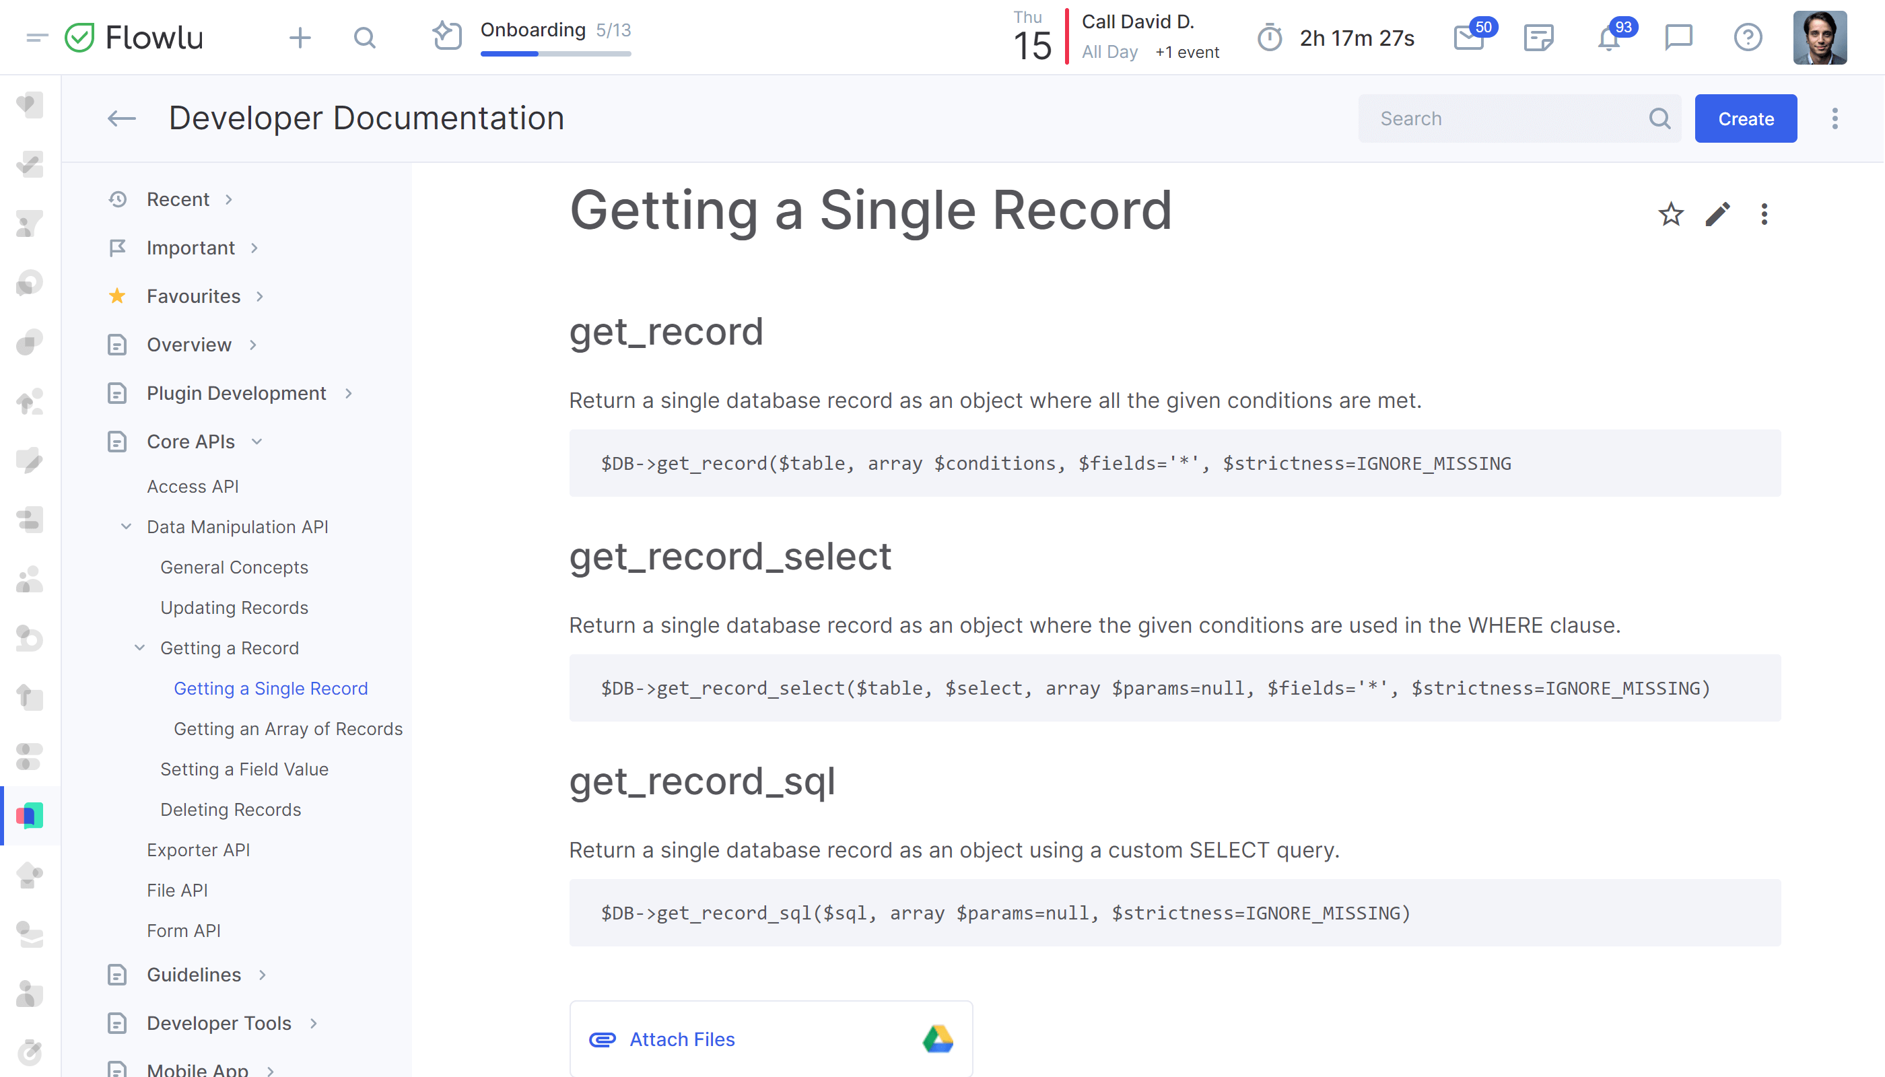Open the chat messenger icon
The width and height of the screenshot is (1885, 1077).
(x=1678, y=37)
